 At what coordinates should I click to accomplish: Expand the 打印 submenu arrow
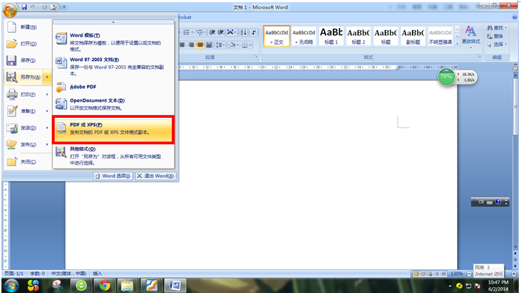(47, 94)
